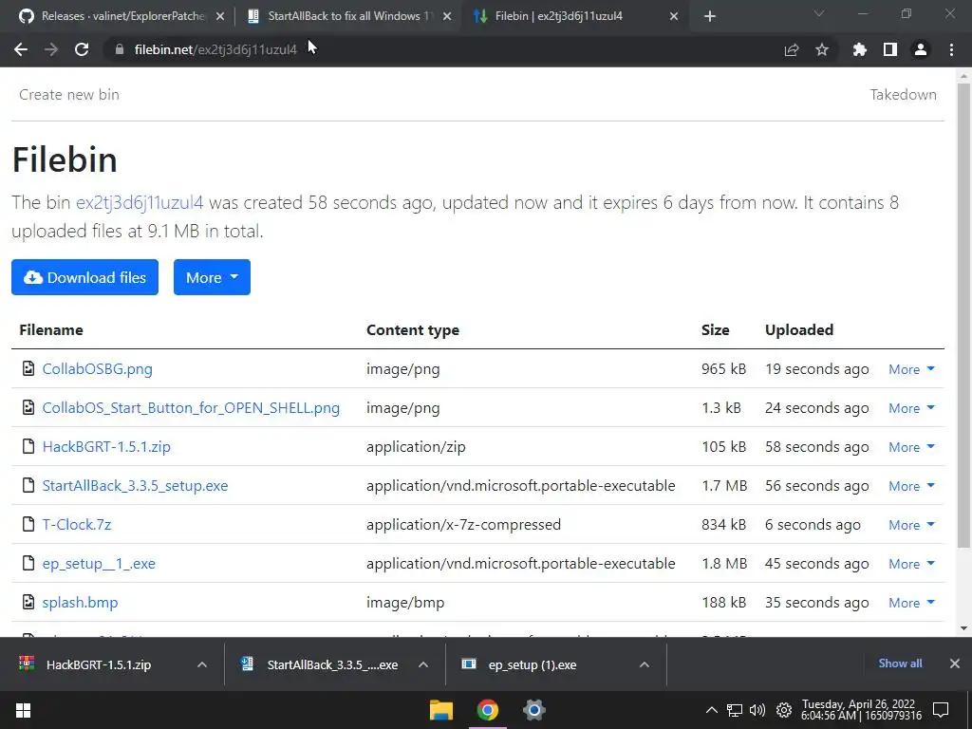This screenshot has width=972, height=729.
Task: Open File Explorer from the taskbar
Action: click(441, 710)
